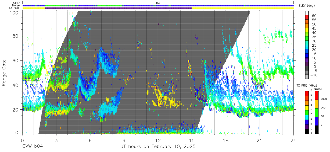330x152 pixels.
Task: Click the '6' tick on the UT hours axis
Action: point(90,141)
